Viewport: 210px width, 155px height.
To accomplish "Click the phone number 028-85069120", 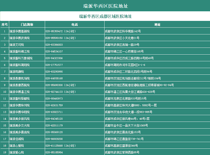I will click(x=54, y=132).
